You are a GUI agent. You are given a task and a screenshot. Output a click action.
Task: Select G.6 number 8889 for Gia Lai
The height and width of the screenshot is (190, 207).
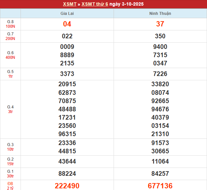pyautogui.click(x=67, y=55)
